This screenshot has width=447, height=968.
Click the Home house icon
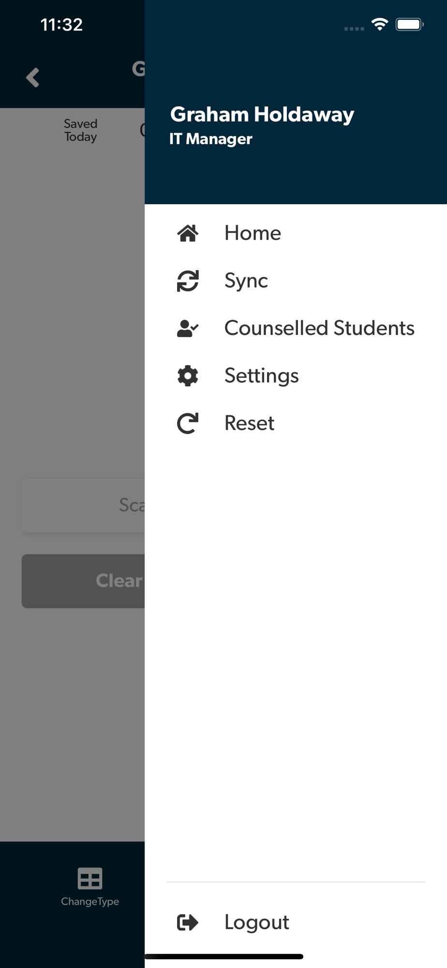[188, 233]
